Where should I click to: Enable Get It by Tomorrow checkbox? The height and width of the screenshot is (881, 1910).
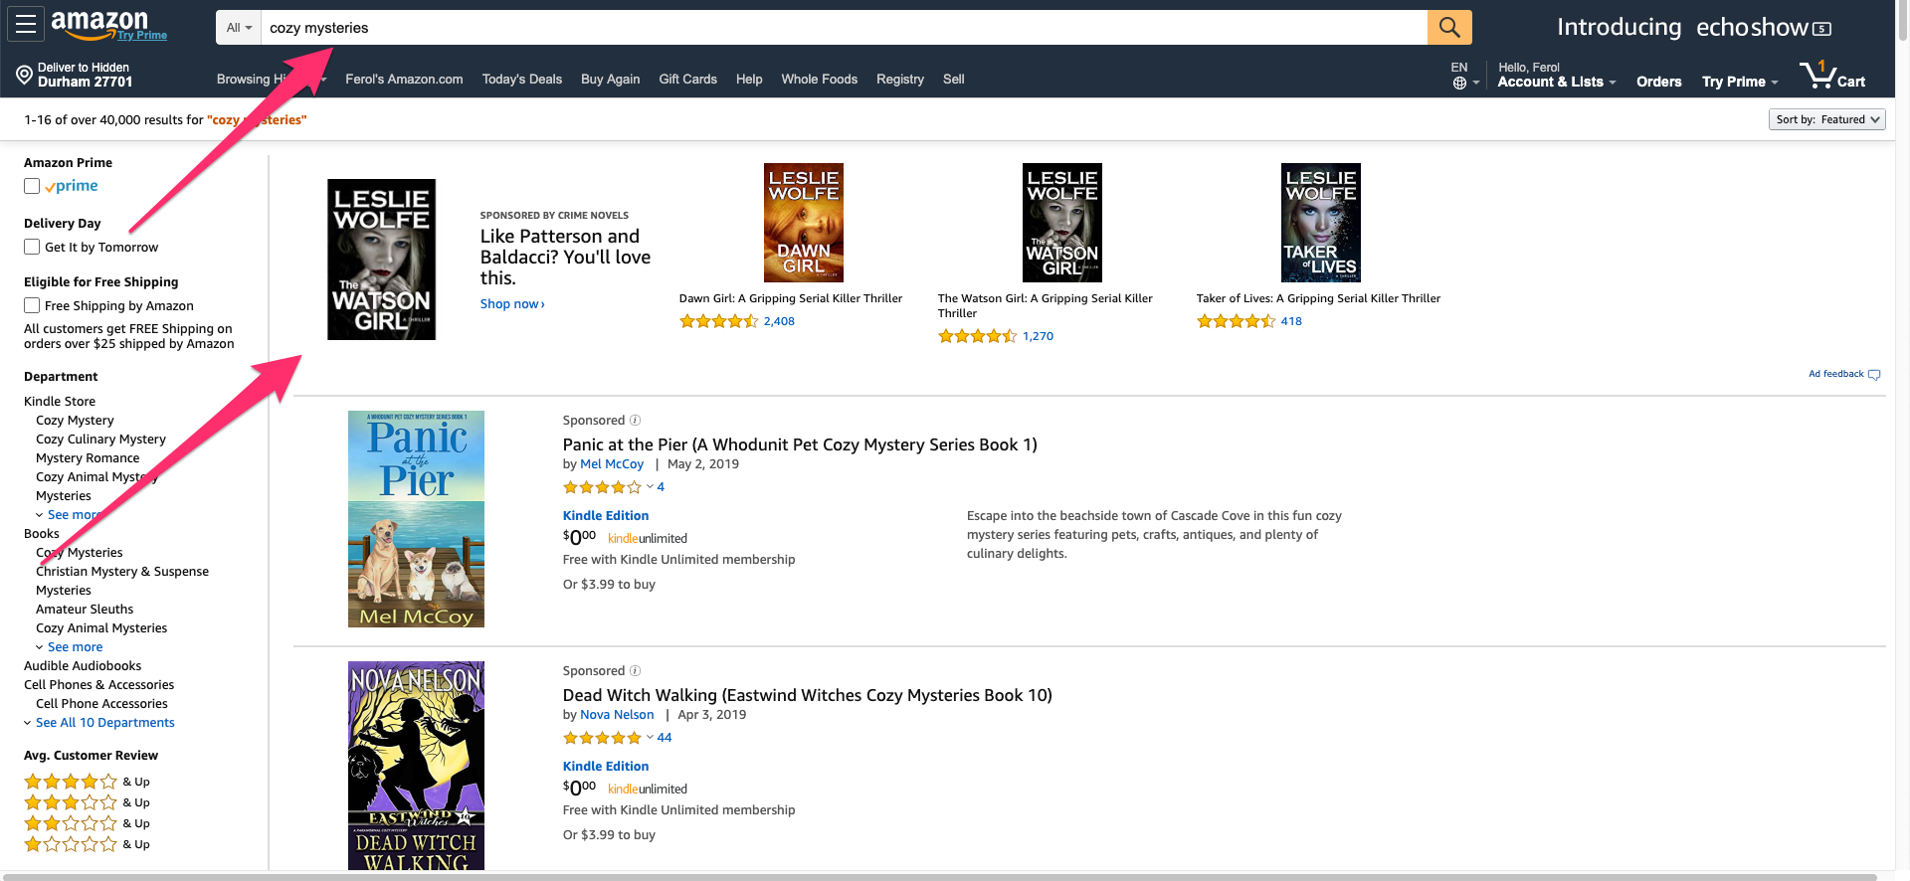[32, 247]
